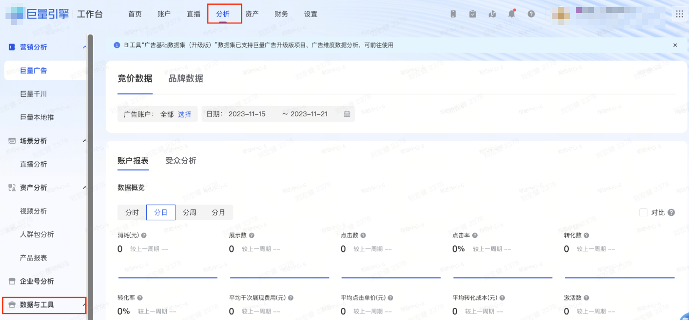The width and height of the screenshot is (689, 320).
Task: Dismiss the BI tool notice banner
Action: tap(675, 45)
